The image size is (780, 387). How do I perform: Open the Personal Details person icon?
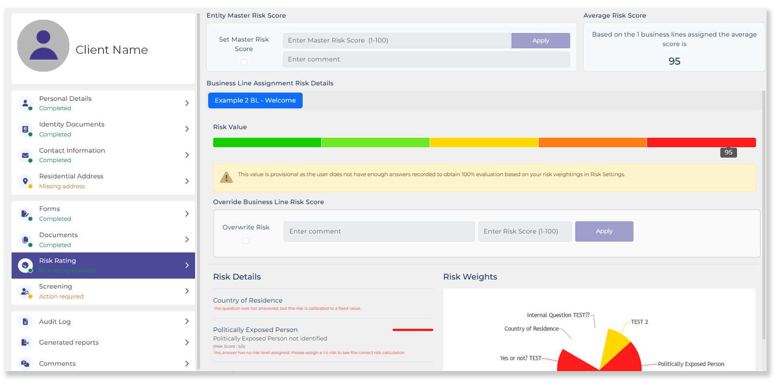(x=25, y=103)
